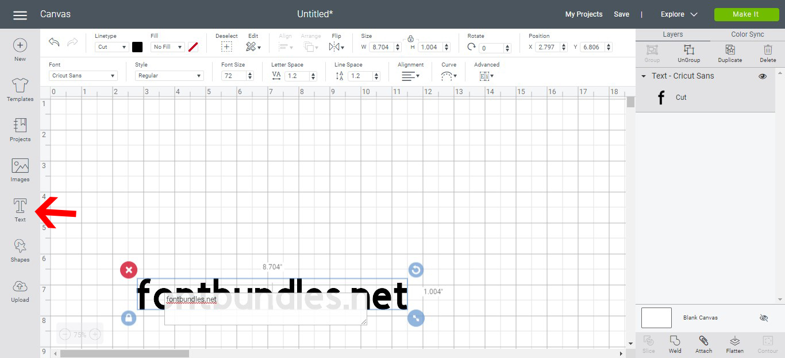Image resolution: width=785 pixels, height=358 pixels.
Task: Click the Make It button
Action: pos(746,14)
